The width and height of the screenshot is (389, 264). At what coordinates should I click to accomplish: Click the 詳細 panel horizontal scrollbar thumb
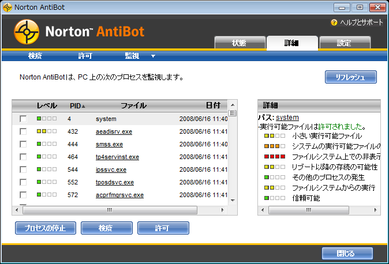click(309, 210)
